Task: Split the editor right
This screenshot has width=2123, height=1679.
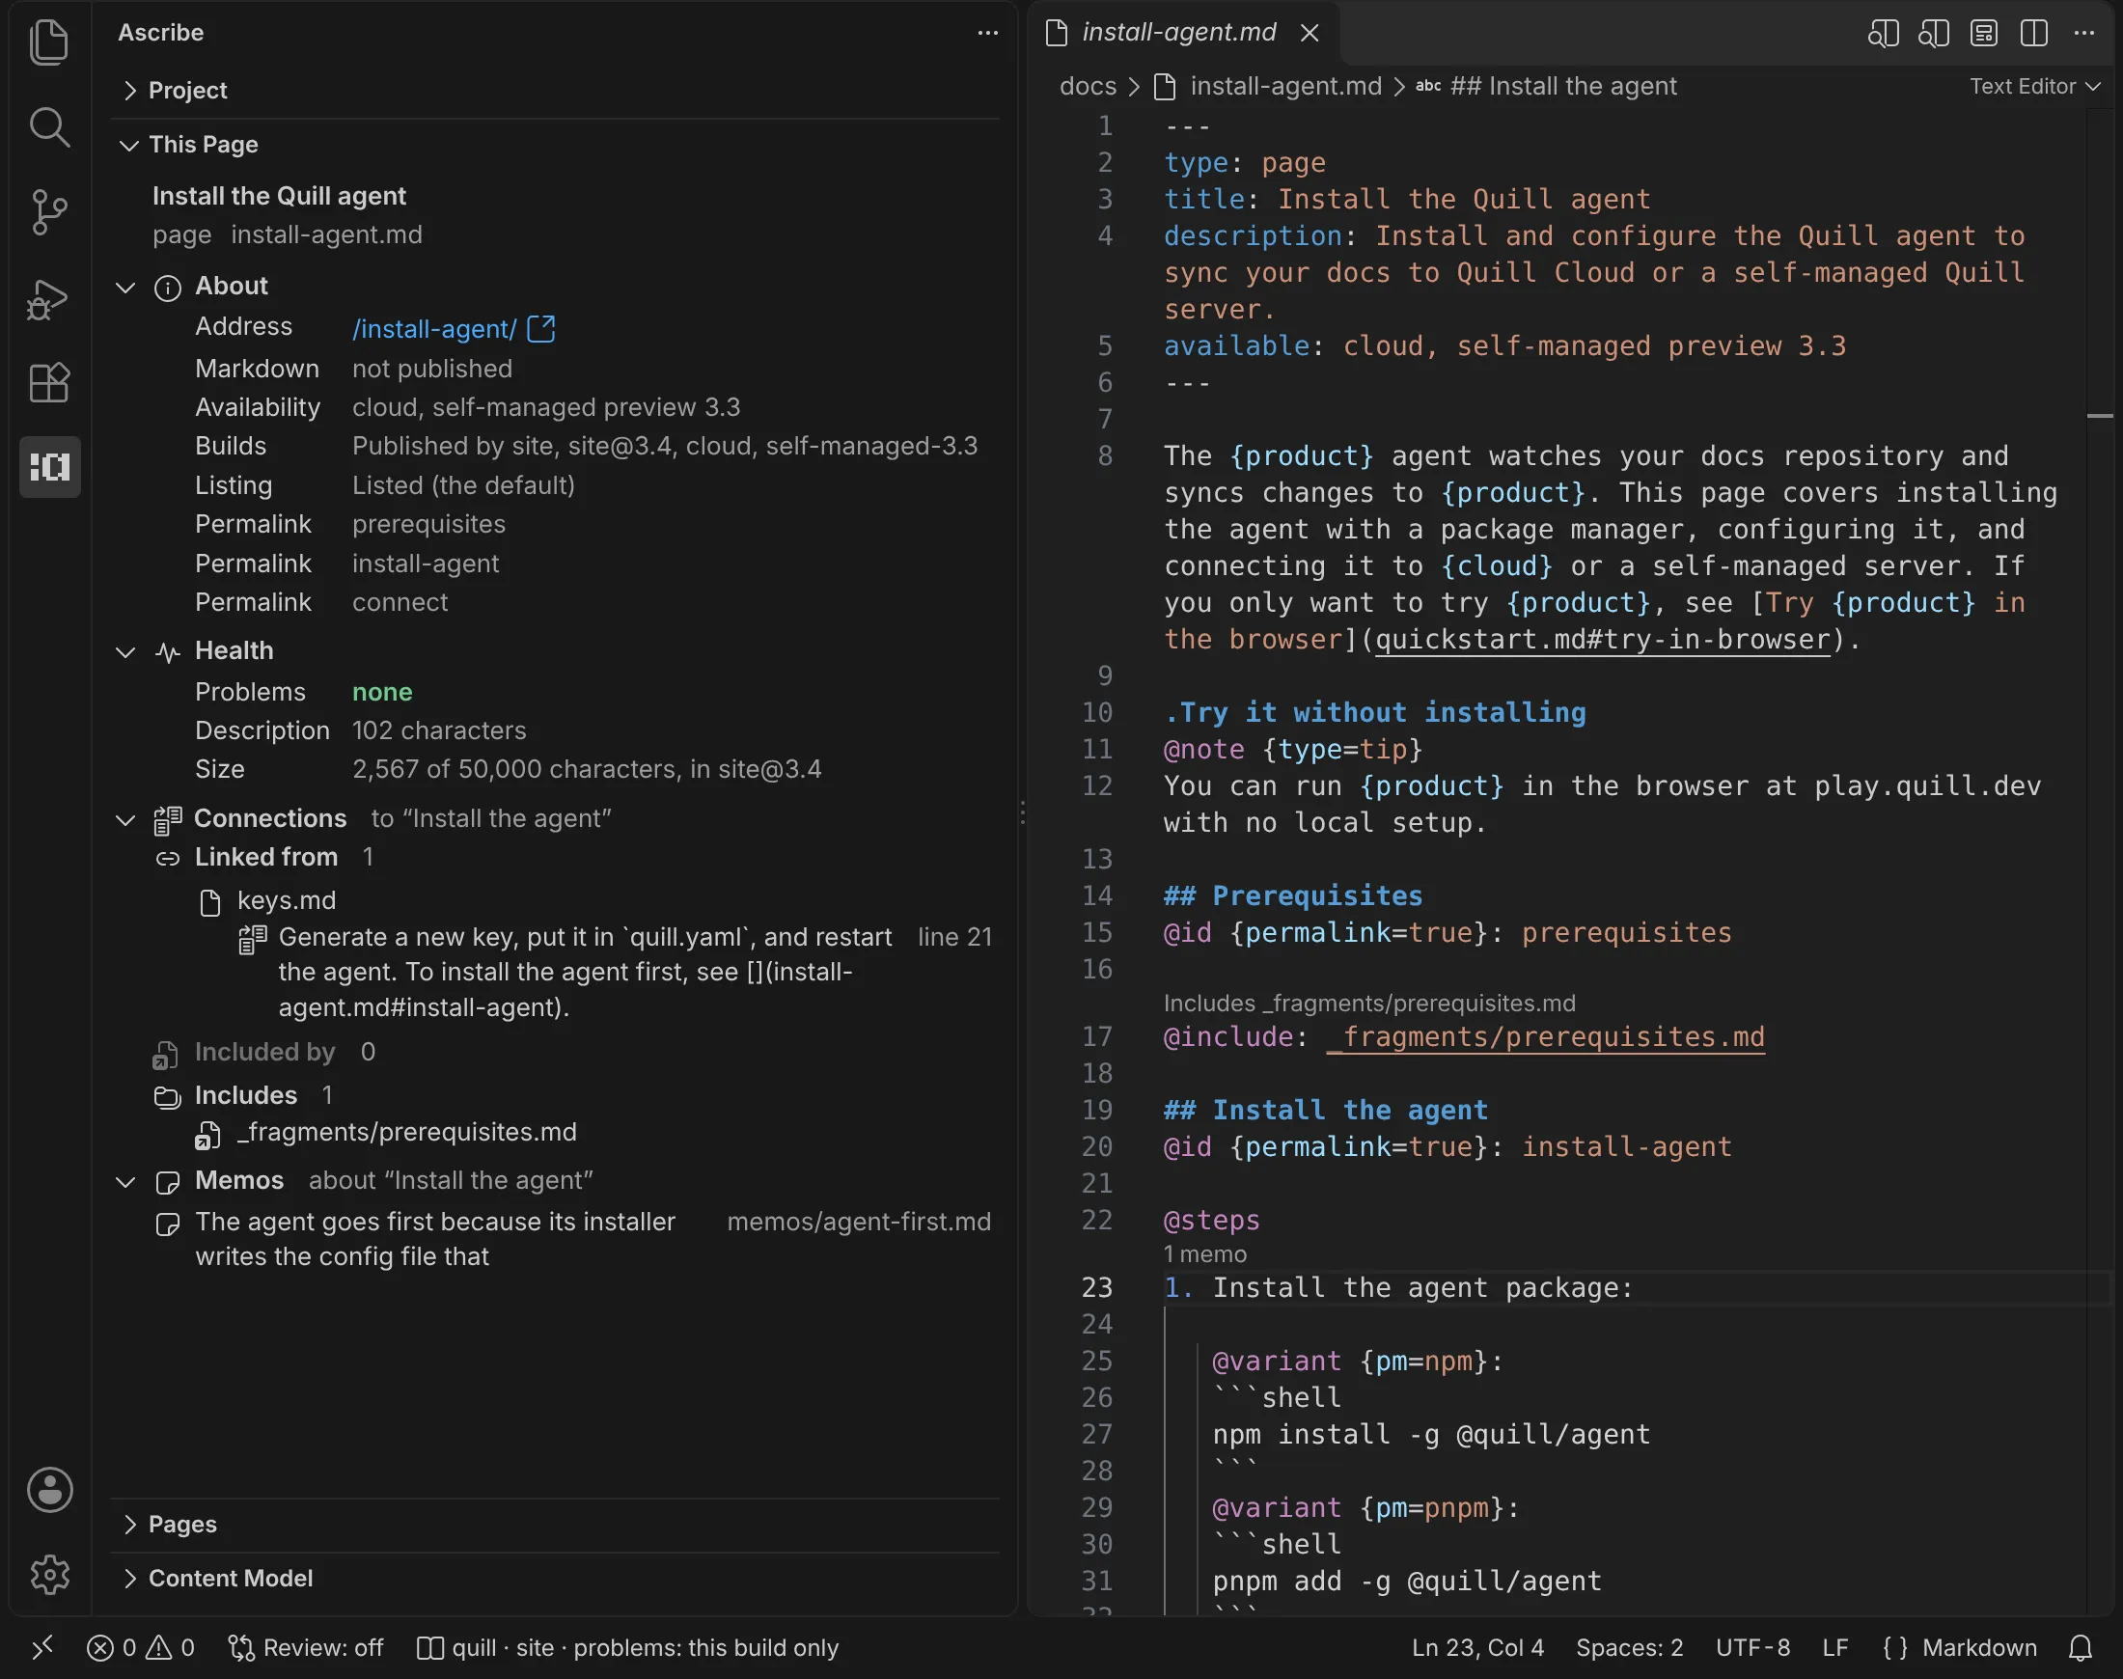Action: pos(2034,34)
